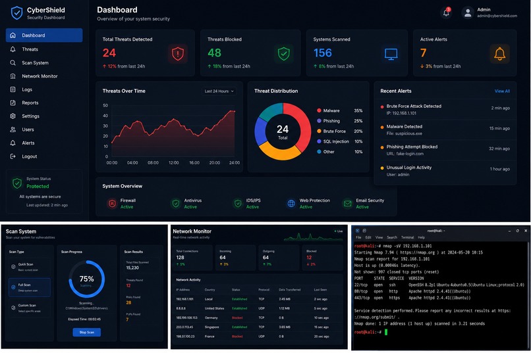
Task: Click the IDS/IPS shield icon
Action: 238,203
